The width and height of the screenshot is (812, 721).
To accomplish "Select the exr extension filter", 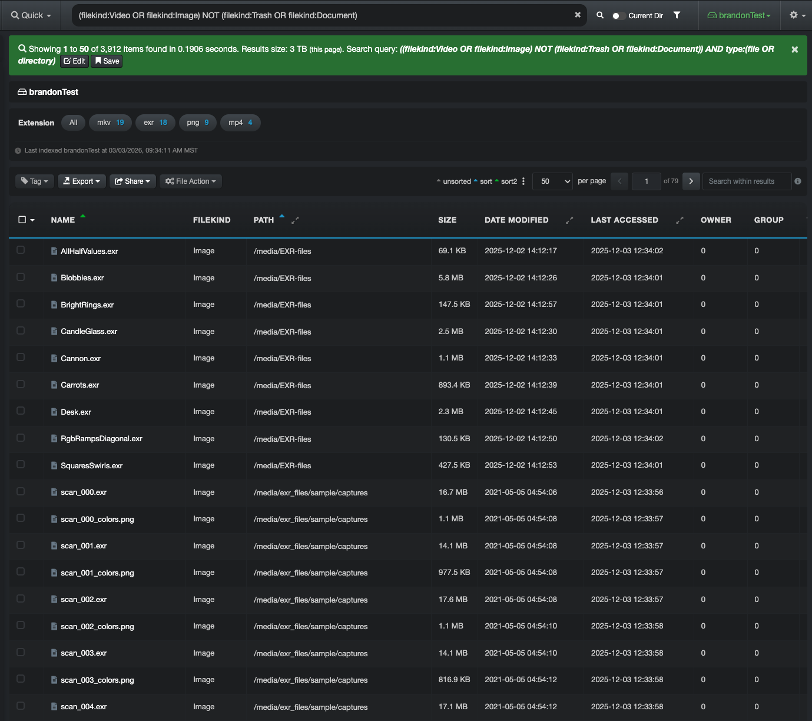I will pyautogui.click(x=155, y=123).
